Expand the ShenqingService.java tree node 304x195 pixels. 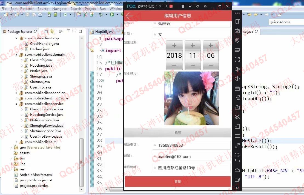(22, 126)
